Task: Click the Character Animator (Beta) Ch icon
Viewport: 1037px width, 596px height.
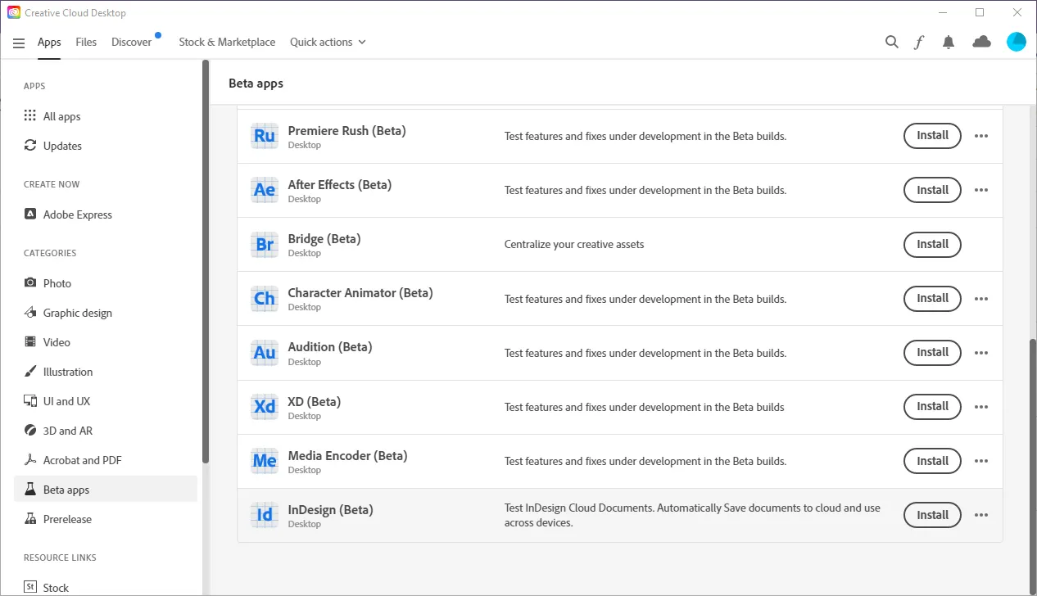Action: tap(264, 298)
